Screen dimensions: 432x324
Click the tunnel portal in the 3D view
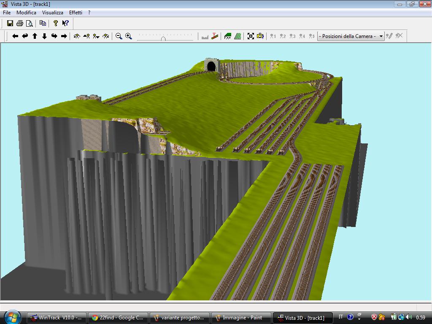pos(211,65)
